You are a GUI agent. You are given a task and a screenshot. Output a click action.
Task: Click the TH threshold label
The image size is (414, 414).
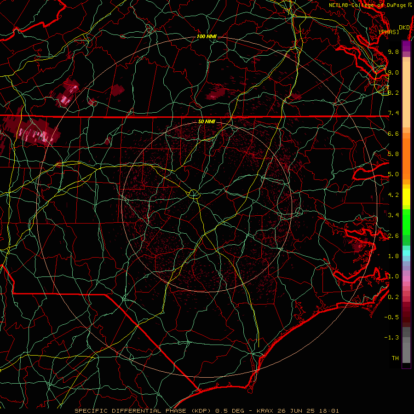(x=395, y=358)
